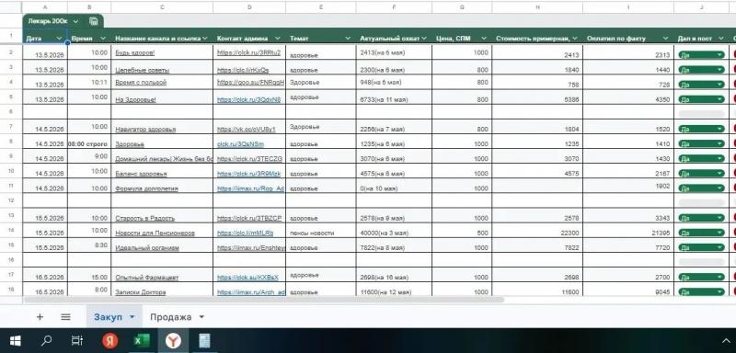Click the horizontal scrollbar under the sheet
736x353 pixels.
[263, 300]
